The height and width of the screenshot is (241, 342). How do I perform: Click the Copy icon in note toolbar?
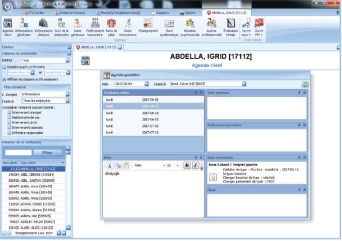point(118,166)
